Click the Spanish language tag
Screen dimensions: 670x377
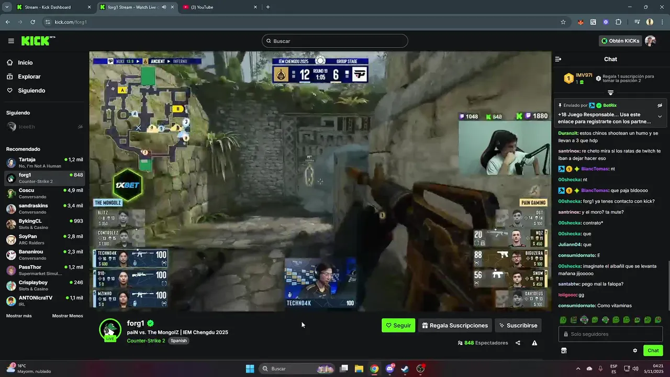(178, 341)
